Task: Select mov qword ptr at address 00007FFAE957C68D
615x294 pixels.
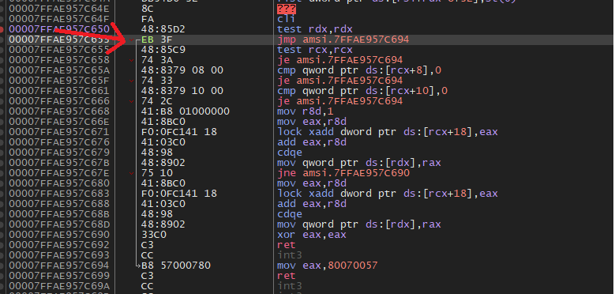Action: pyautogui.click(x=359, y=224)
